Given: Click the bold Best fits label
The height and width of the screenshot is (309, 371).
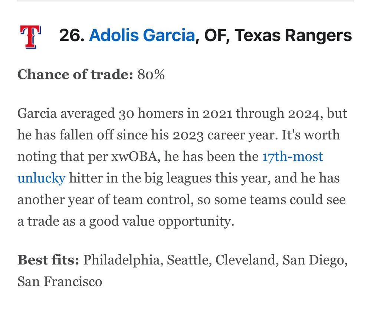Looking at the screenshot, I should pyautogui.click(x=48, y=260).
